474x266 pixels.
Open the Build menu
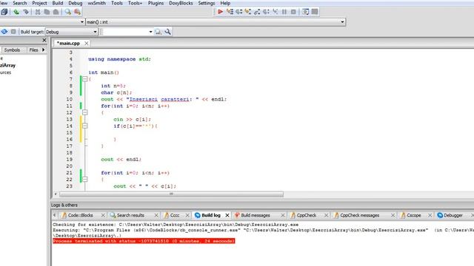tap(58, 3)
